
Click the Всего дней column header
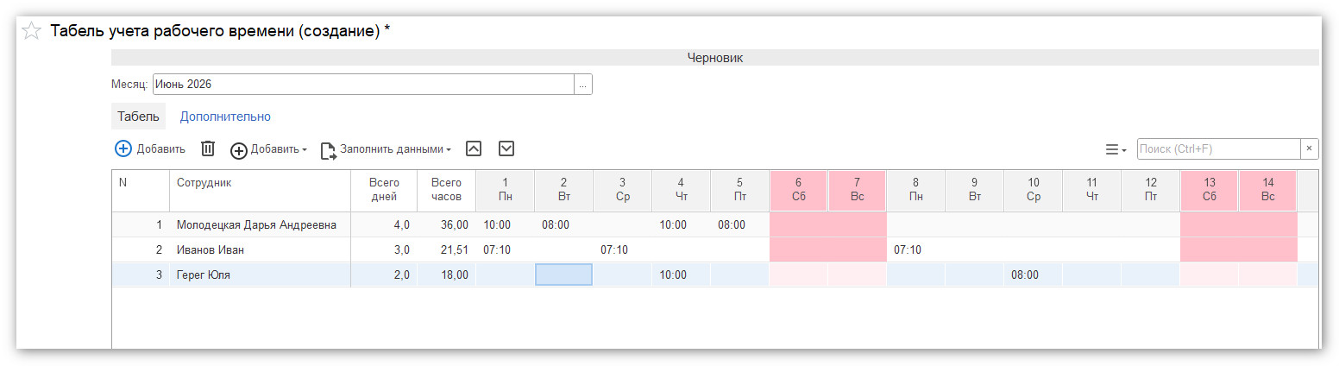tap(383, 191)
